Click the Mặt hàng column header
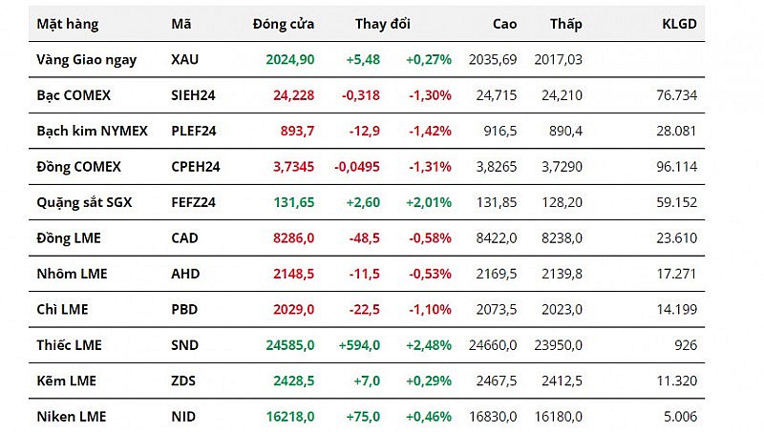764x432 pixels. 68,24
